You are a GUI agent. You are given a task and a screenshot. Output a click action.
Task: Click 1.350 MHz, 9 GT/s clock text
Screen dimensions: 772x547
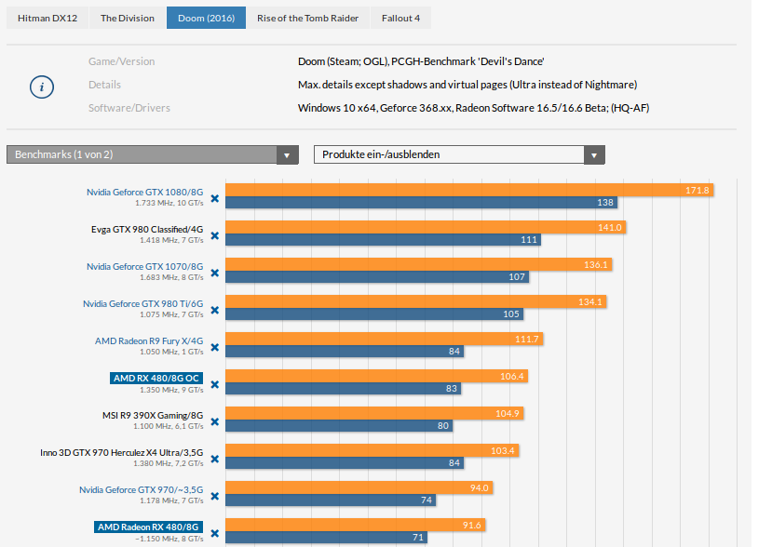point(172,390)
